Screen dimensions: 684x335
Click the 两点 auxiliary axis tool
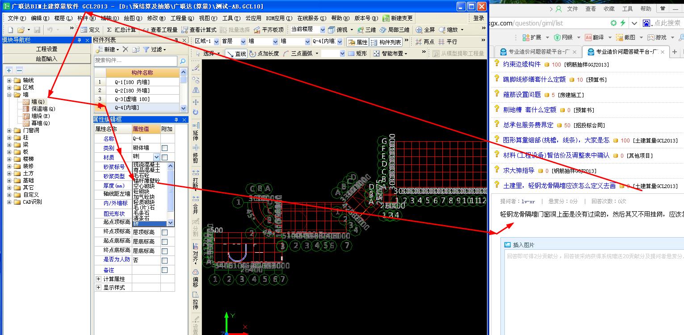[425, 42]
